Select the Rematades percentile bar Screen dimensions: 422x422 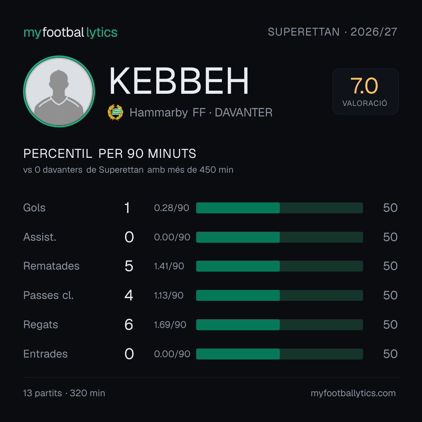[279, 266]
